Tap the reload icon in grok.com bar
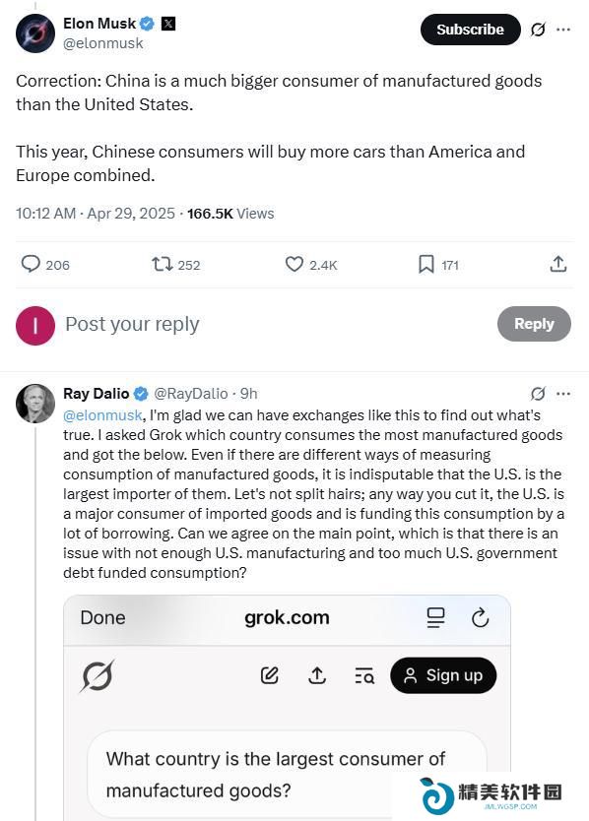 pos(480,617)
